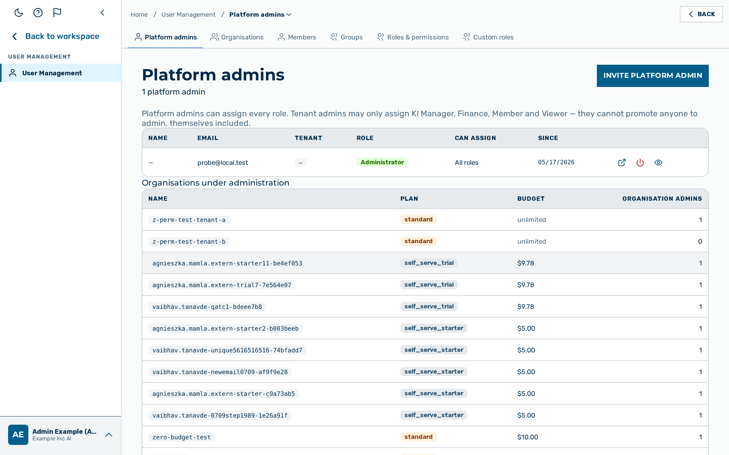This screenshot has height=455, width=729.
Task: Click the Plan column header
Action: tap(409, 199)
